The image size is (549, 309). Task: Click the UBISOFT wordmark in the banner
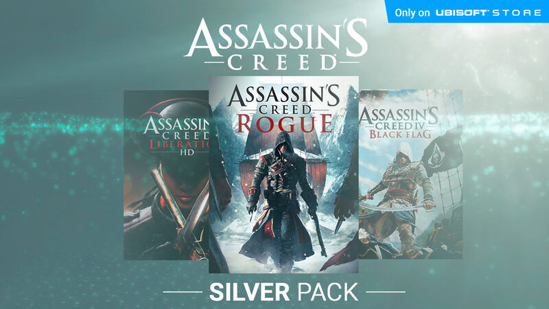[462, 13]
